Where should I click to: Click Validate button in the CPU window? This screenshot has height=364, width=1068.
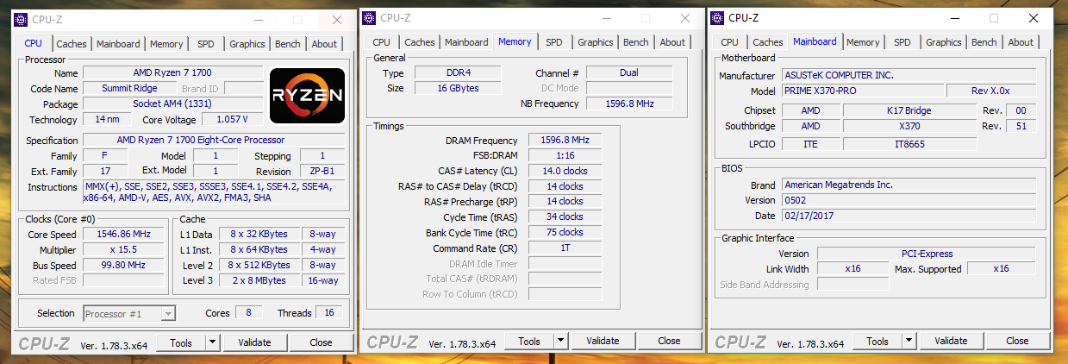254,342
